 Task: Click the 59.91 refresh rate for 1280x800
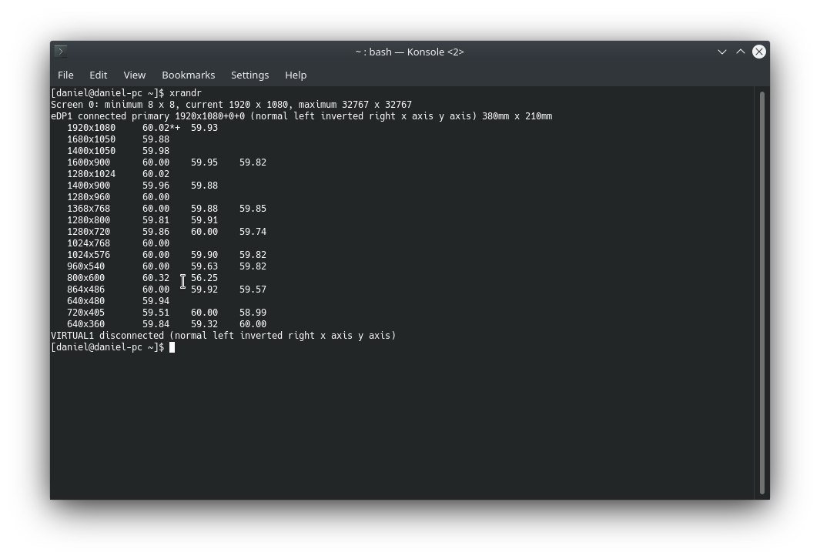(x=205, y=220)
